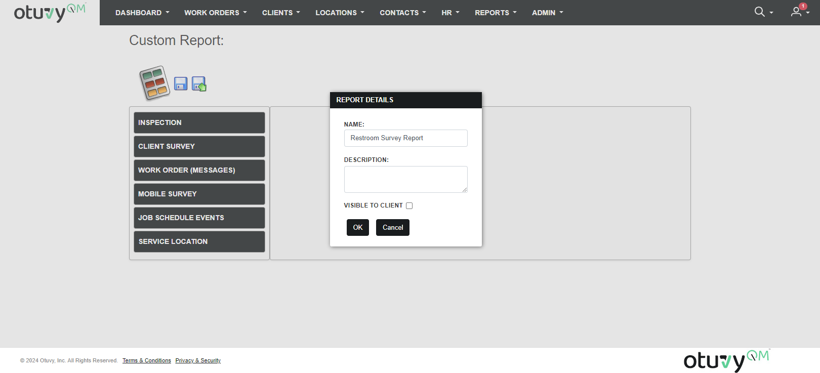The image size is (820, 373).
Task: Select the Work Order (Messages) category
Action: [199, 170]
